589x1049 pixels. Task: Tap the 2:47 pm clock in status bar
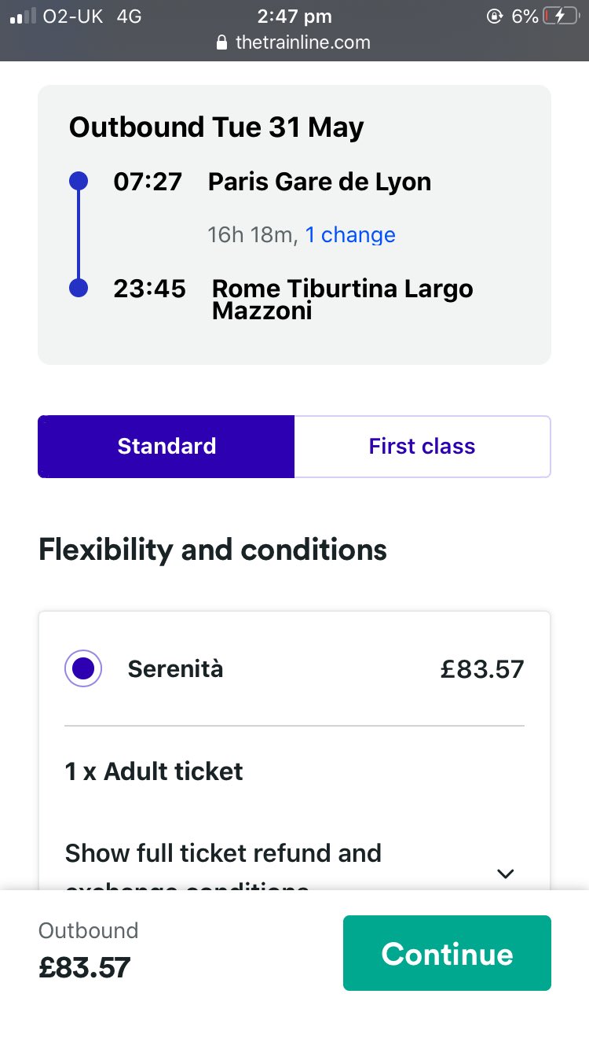pos(294,17)
